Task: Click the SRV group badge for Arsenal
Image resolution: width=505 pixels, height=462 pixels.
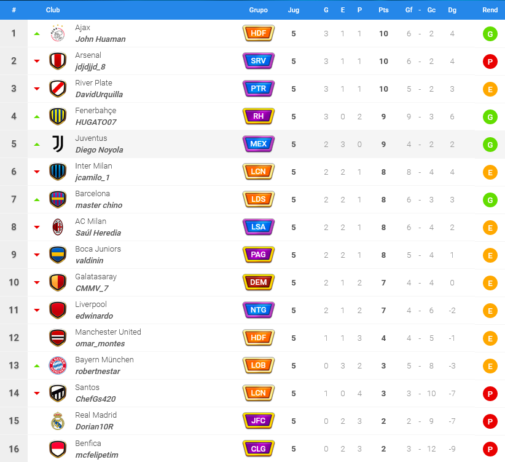Action: pyautogui.click(x=258, y=61)
